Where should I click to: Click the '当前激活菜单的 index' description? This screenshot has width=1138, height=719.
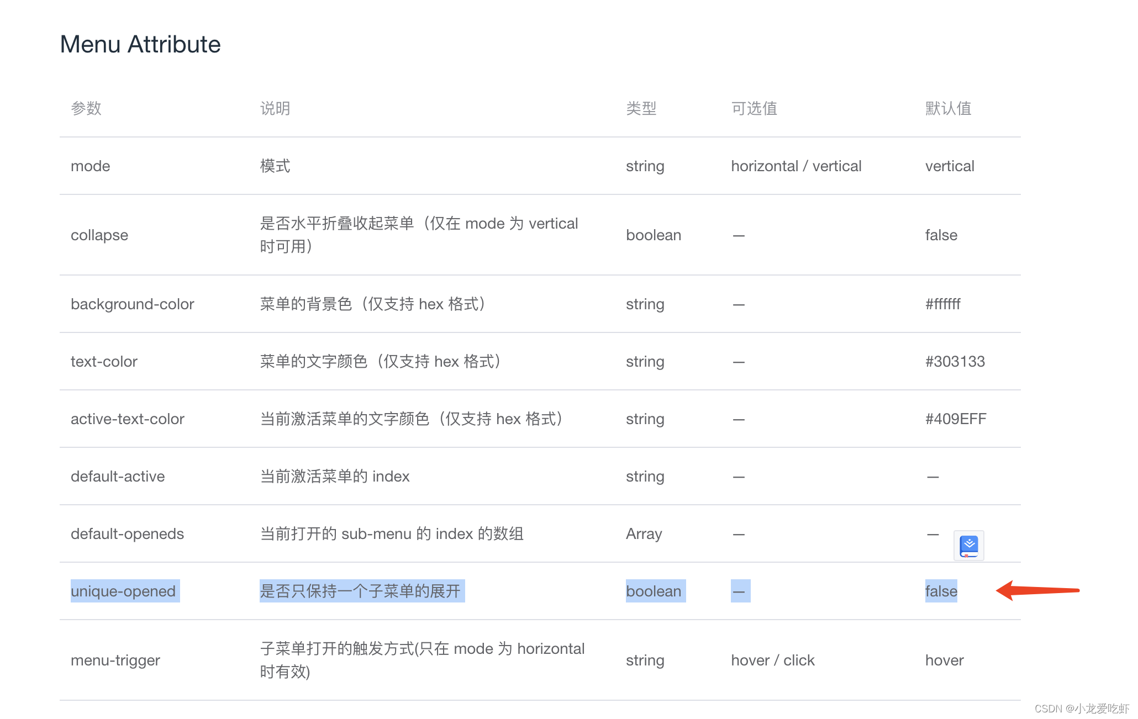335,477
